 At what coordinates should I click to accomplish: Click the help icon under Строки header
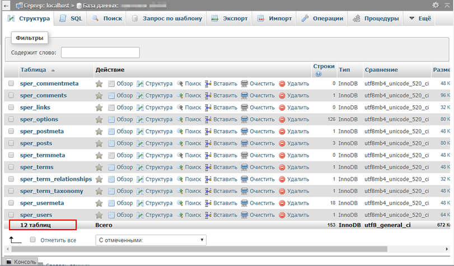click(319, 74)
